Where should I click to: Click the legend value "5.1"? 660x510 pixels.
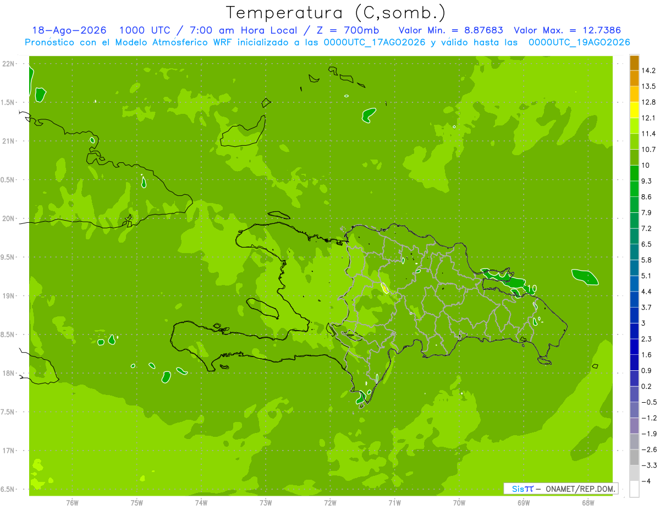[x=646, y=276]
